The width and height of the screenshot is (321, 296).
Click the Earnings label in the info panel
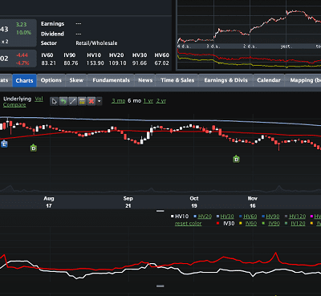[52, 24]
